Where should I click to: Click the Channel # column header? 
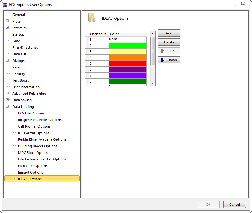click(99, 34)
